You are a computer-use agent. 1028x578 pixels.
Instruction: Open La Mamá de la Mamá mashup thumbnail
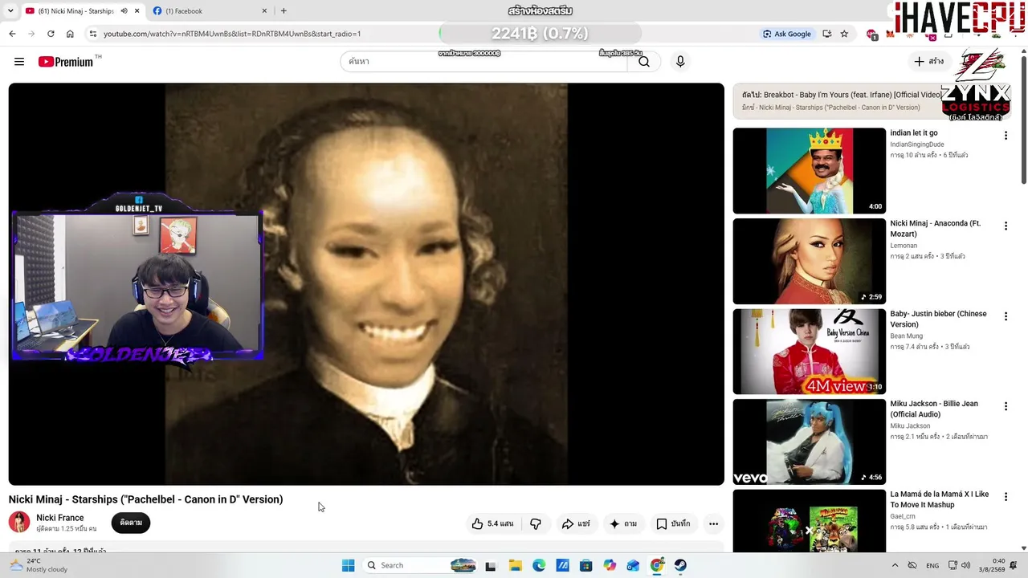(x=809, y=521)
